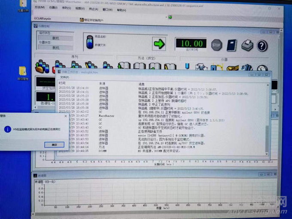Open help with the question mark icon
The height and width of the screenshot is (219, 292).
pos(262,45)
